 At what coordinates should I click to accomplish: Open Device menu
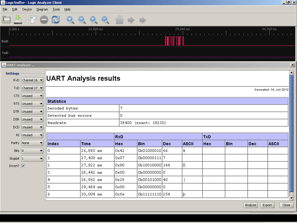click(x=27, y=9)
